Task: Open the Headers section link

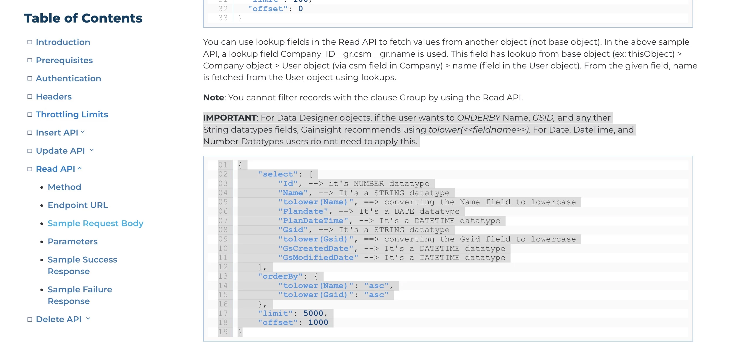Action: coord(54,97)
